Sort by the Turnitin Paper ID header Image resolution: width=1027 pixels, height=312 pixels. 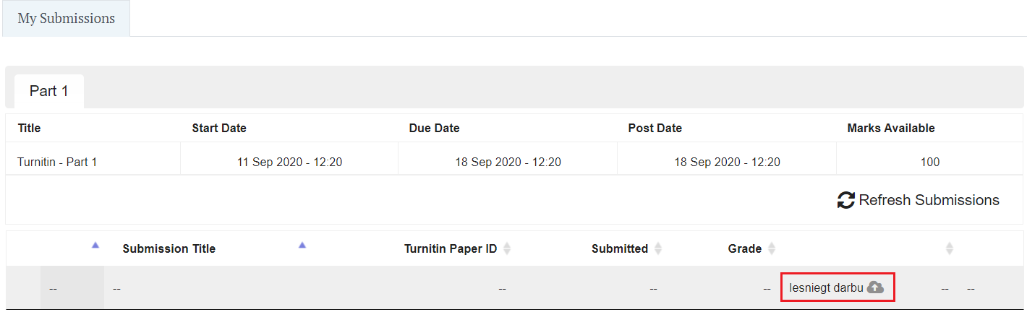450,249
